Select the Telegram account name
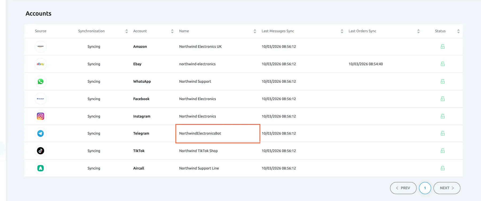Screen dimensions: 481x201 [141, 133]
